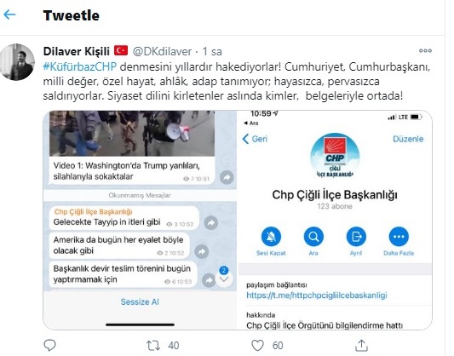Like the tweet with the heart icon

click(x=257, y=345)
